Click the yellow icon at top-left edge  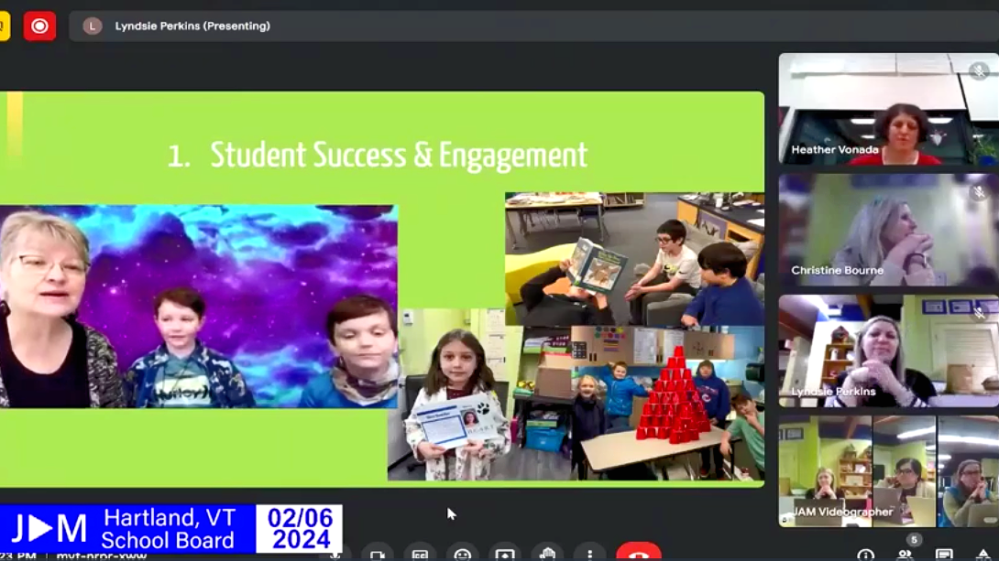click(x=4, y=27)
